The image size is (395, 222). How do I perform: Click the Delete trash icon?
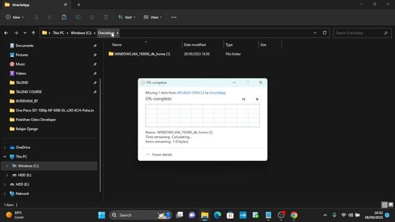pos(106,17)
